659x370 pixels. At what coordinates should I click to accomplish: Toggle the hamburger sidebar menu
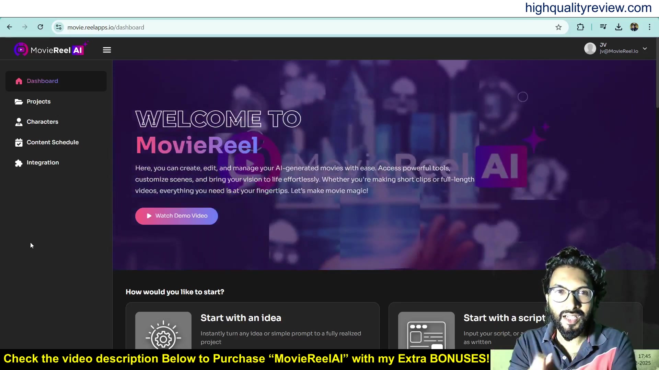[x=107, y=50]
